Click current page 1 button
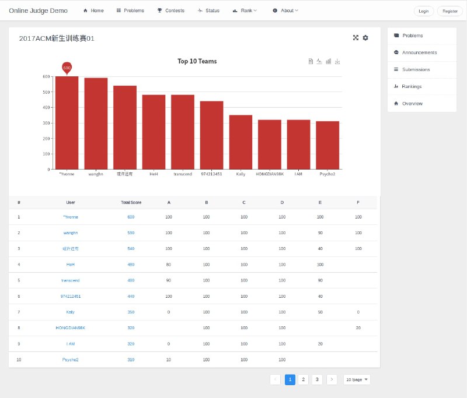This screenshot has height=398, width=467. [290, 379]
